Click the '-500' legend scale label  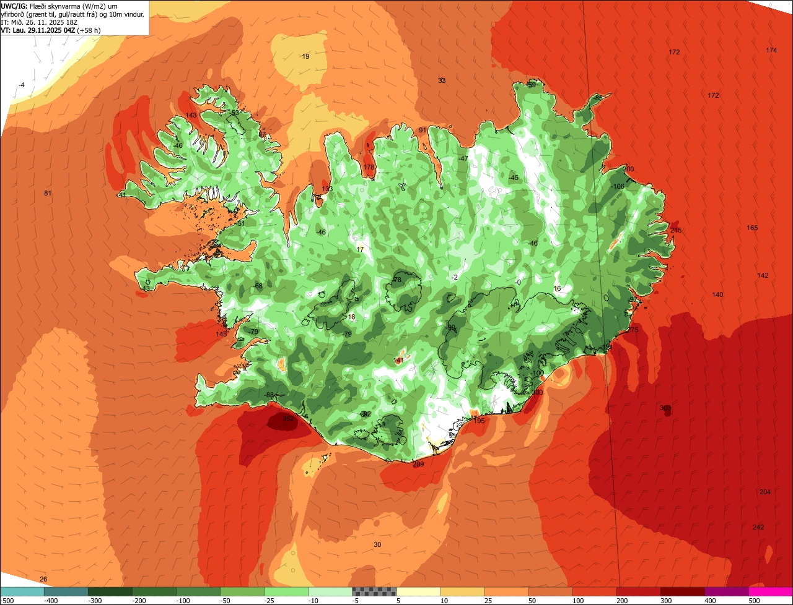point(6,601)
